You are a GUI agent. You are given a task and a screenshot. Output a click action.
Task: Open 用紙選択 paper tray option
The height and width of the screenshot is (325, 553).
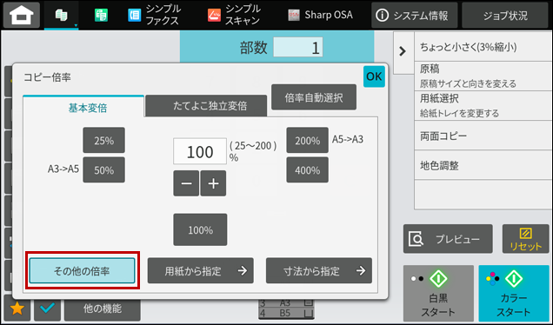point(483,105)
